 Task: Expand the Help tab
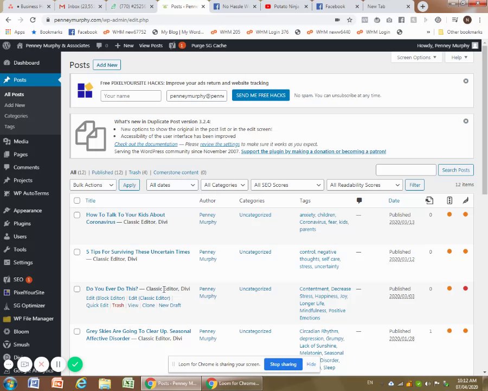[x=459, y=58]
